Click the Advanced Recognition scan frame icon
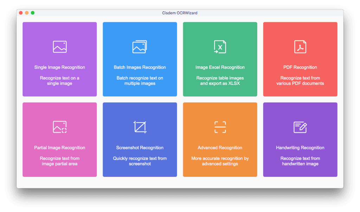The width and height of the screenshot is (360, 212). 220,127
